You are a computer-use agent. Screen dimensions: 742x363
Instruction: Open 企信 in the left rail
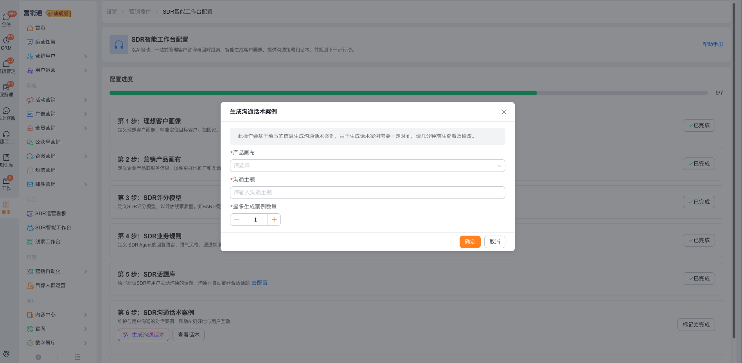tap(6, 20)
